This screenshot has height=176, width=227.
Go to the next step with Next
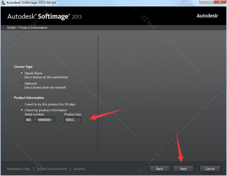pos(183,169)
